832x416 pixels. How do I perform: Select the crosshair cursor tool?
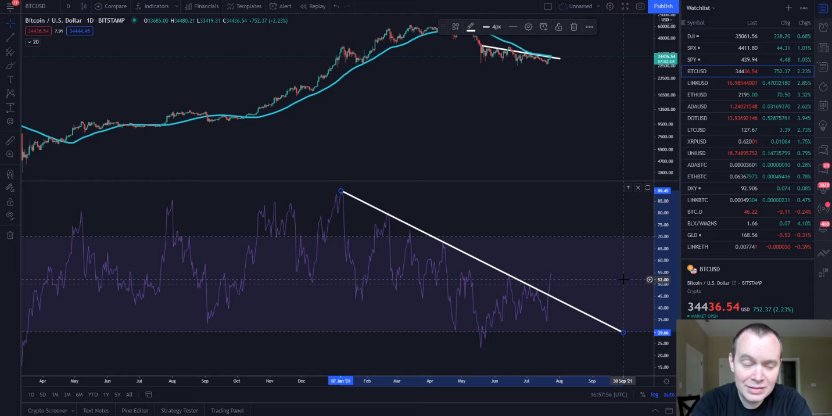(10, 23)
